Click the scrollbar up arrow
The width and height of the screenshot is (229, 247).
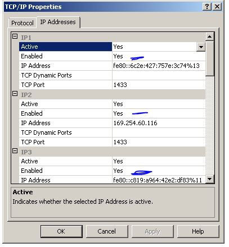click(x=210, y=36)
